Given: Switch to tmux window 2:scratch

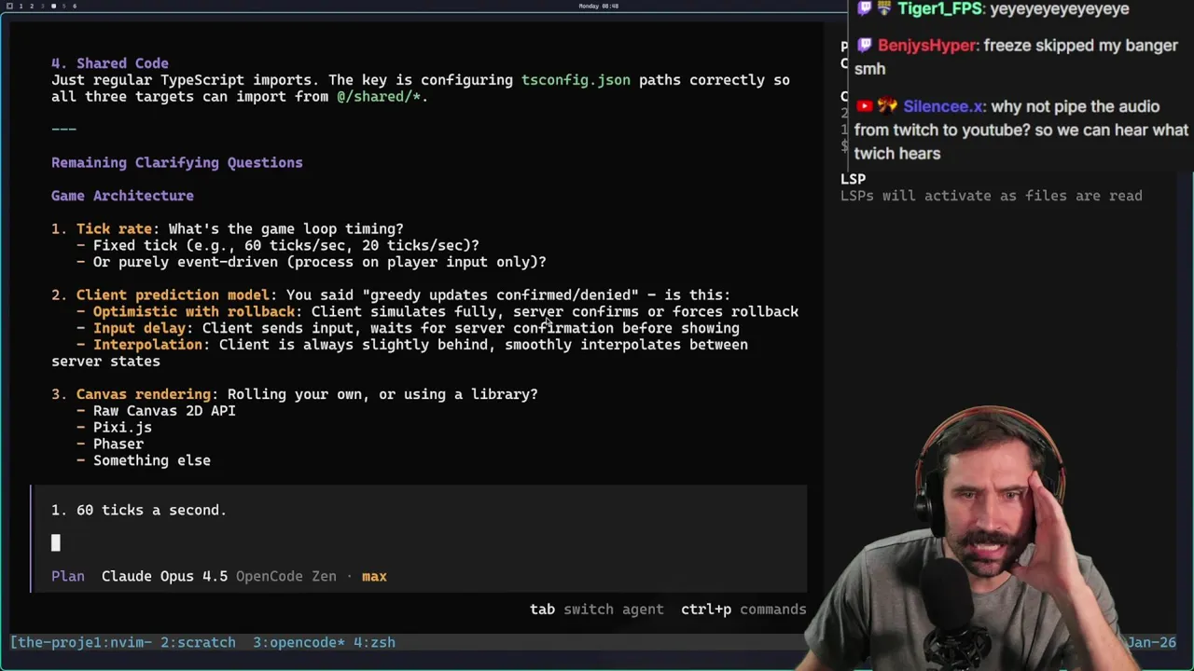Looking at the screenshot, I should click(x=198, y=642).
